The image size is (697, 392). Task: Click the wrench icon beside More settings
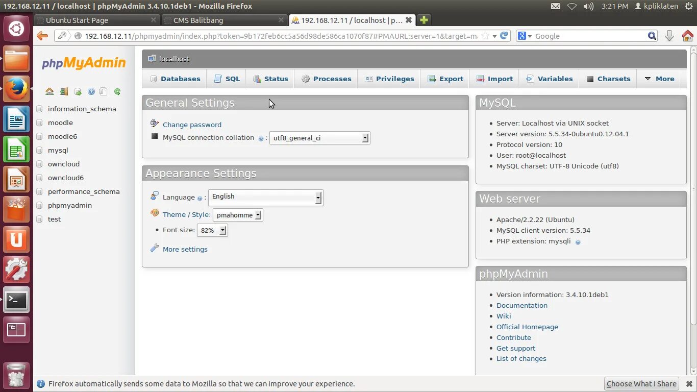point(155,248)
